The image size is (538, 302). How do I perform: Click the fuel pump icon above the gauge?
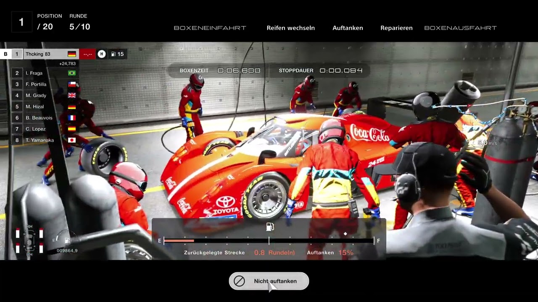pos(270,227)
